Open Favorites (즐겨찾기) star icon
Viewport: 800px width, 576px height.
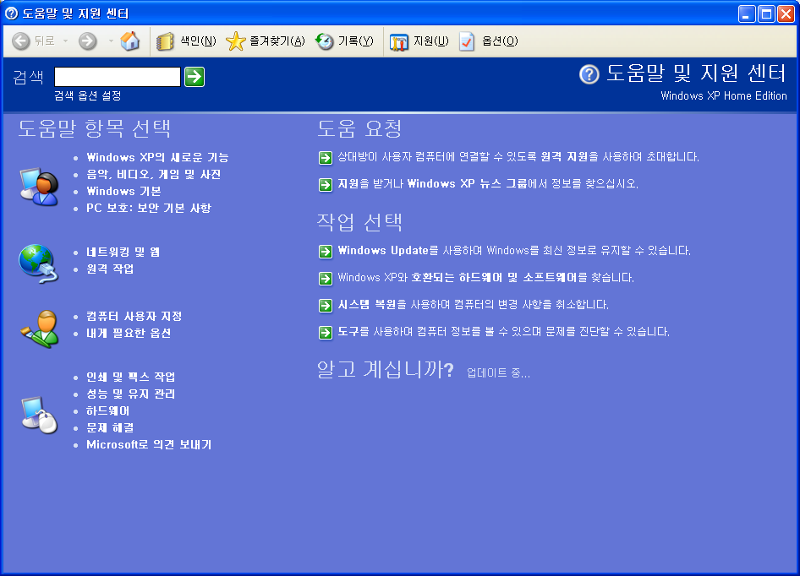point(235,41)
